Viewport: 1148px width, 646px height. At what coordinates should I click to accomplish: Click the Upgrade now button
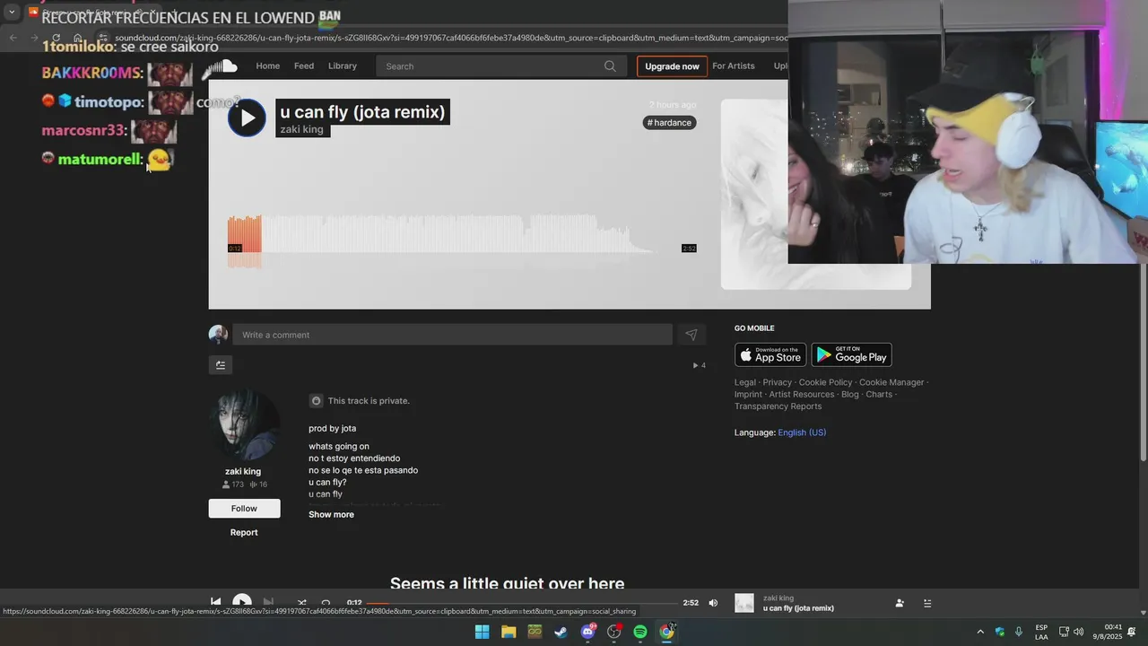672,66
